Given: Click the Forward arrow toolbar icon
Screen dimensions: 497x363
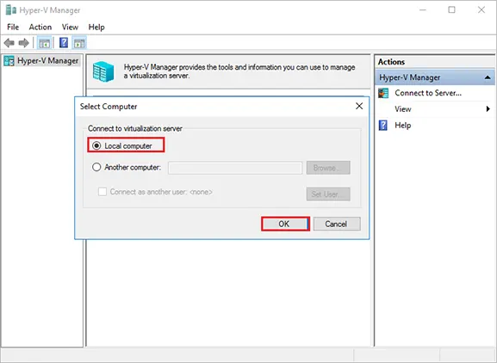Looking at the screenshot, I should click(x=24, y=42).
